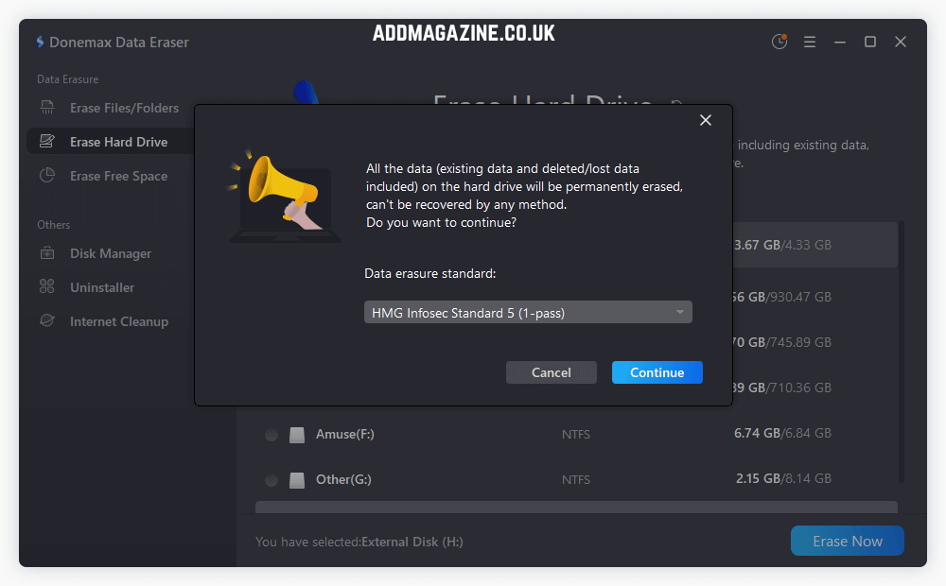This screenshot has width=946, height=586.
Task: Click the Other(G:) drive name
Action: click(344, 479)
